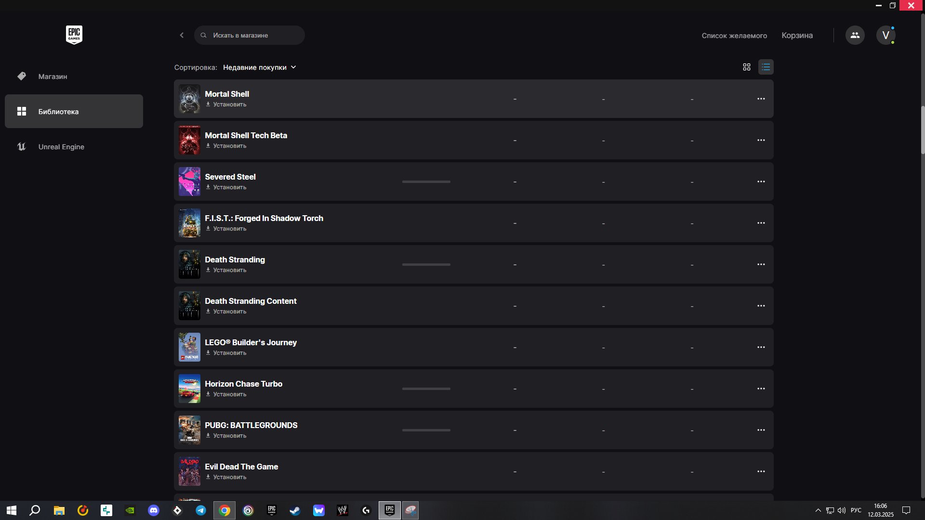
Task: Open Windows notification center
Action: click(x=906, y=510)
